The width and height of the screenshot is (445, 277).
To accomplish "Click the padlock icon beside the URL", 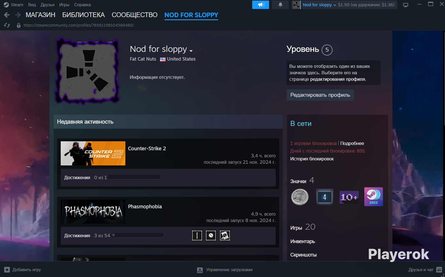I will [x=19, y=25].
